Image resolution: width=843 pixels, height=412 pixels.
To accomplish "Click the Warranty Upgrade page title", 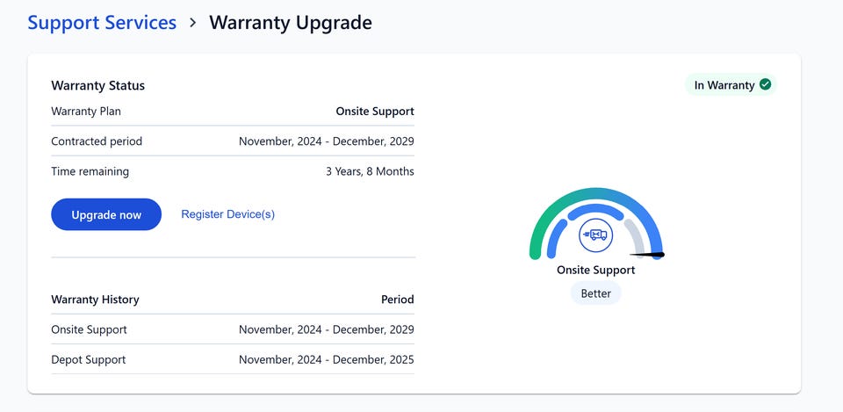I will click(x=291, y=23).
